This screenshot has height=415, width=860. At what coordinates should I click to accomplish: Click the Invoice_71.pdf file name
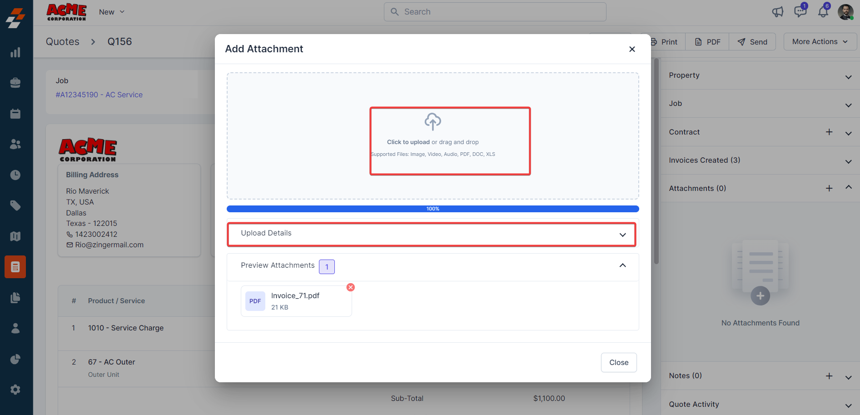pos(295,295)
